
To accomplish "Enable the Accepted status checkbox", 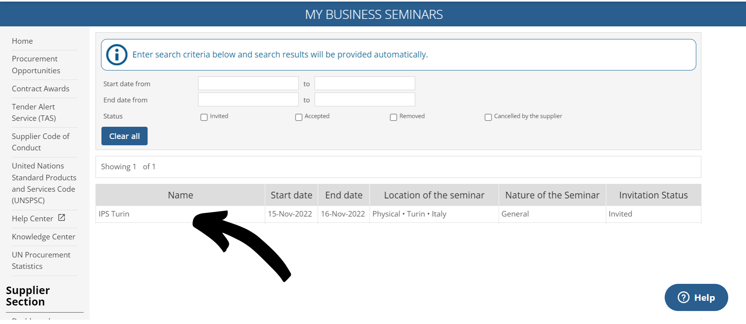I will (x=299, y=117).
